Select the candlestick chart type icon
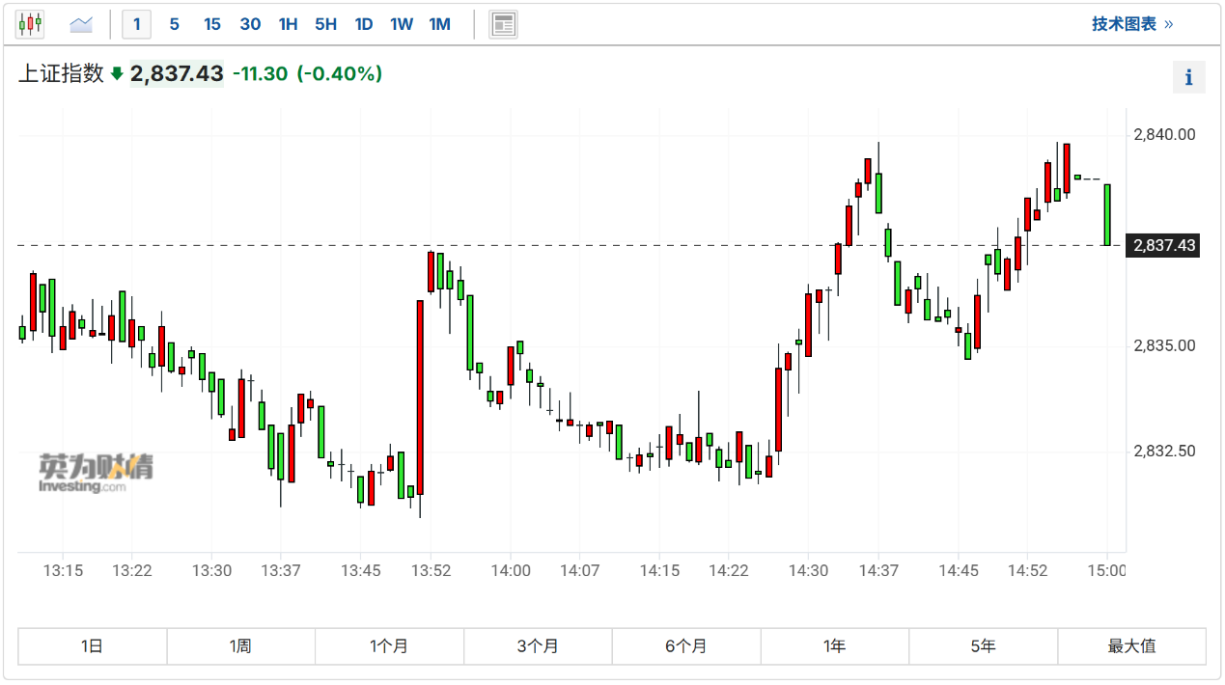This screenshot has height=685, width=1225. pyautogui.click(x=30, y=24)
